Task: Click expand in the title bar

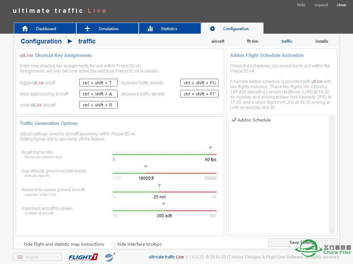Action: [321, 5]
